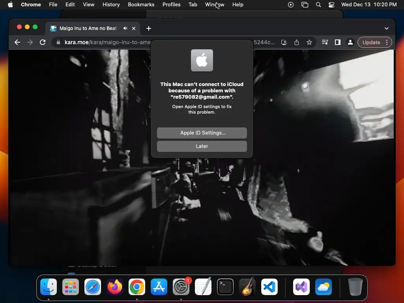Image resolution: width=404 pixels, height=303 pixels.
Task: Open the Weather app in Dock
Action: 324,287
